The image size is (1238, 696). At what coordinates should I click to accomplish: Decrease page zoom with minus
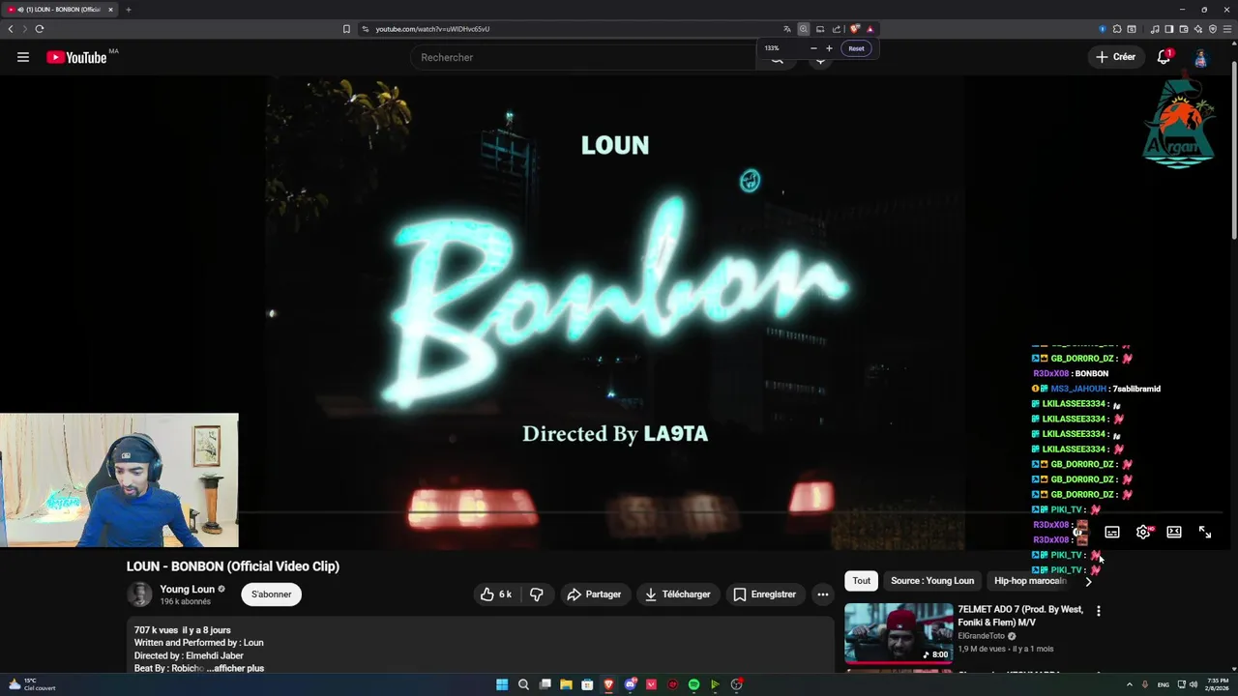(813, 48)
